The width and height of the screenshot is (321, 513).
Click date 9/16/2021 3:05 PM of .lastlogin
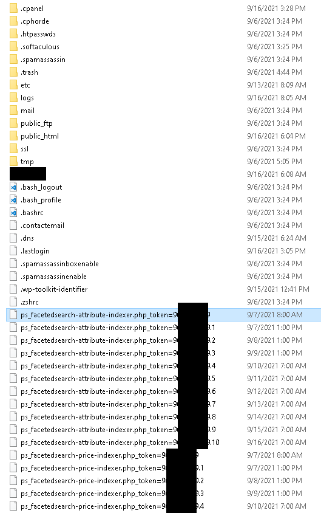click(x=276, y=251)
